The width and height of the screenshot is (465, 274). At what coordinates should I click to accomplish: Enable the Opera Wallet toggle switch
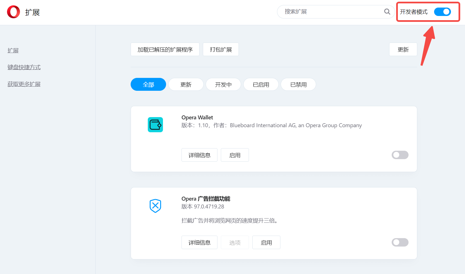pos(400,155)
